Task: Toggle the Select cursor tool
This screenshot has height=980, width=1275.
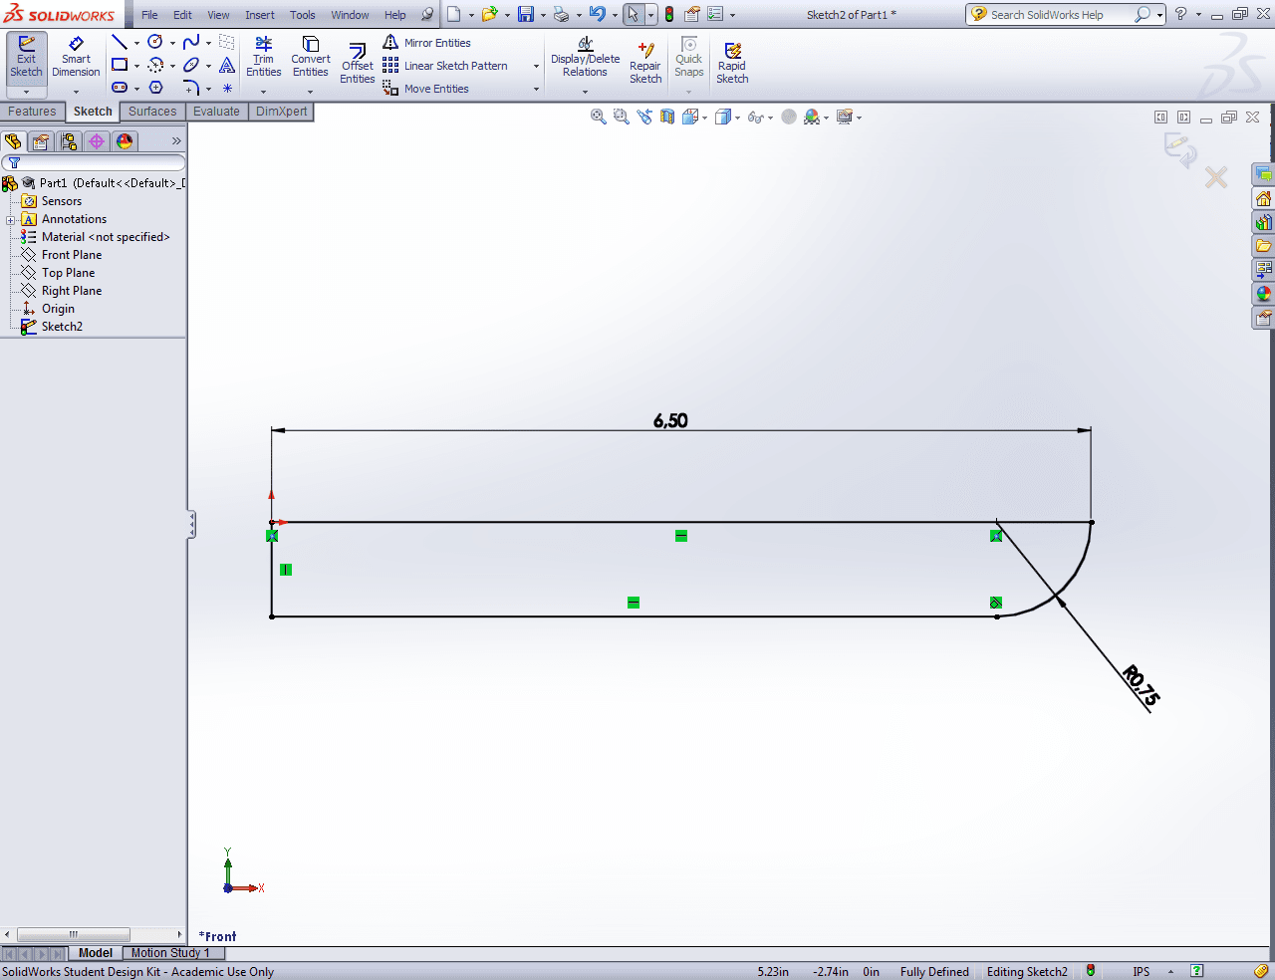Action: click(x=633, y=14)
